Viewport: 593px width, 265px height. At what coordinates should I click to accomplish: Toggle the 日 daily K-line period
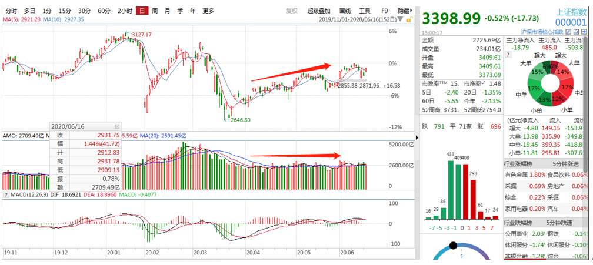tap(142, 11)
